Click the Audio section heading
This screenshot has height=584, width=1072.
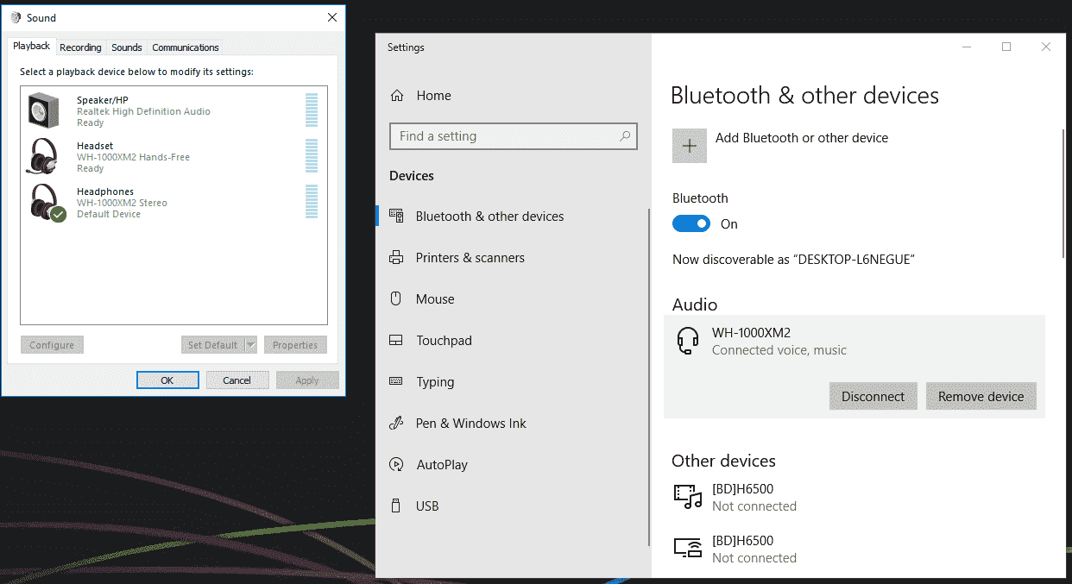695,305
